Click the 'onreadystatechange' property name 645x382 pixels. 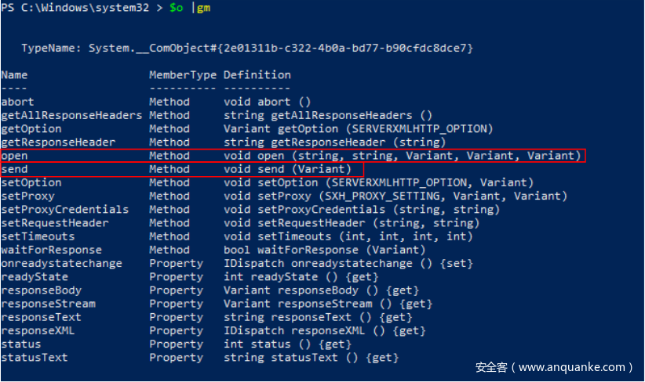(x=61, y=264)
